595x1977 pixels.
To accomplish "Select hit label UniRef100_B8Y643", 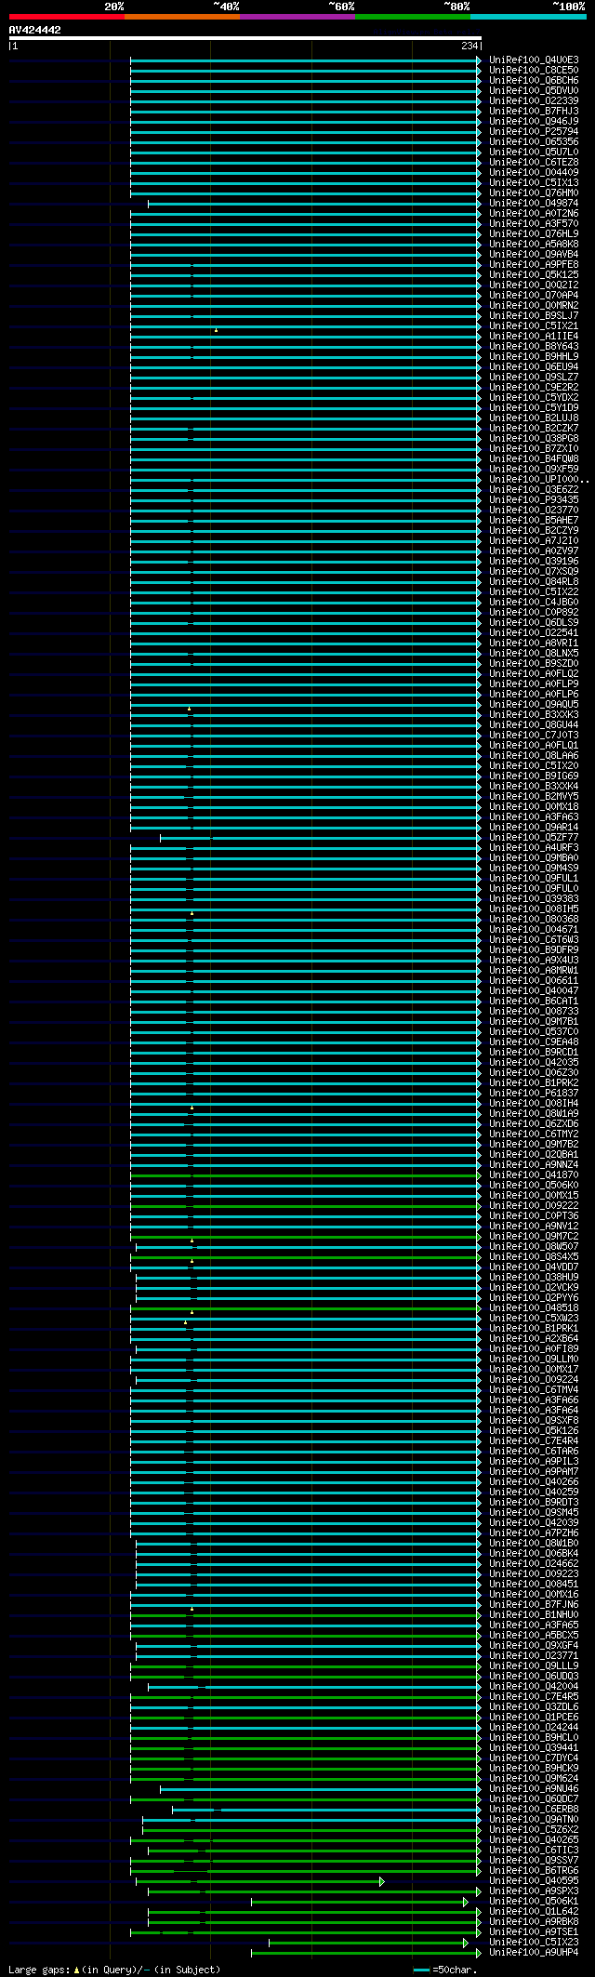I will (534, 346).
